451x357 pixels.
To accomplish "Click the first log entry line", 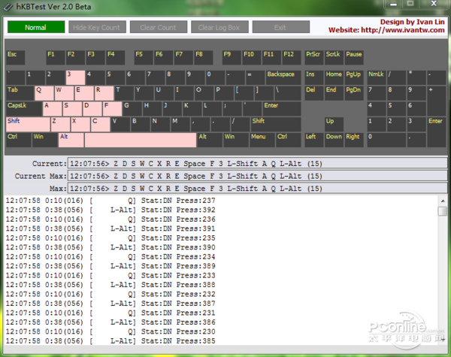I will (x=111, y=201).
